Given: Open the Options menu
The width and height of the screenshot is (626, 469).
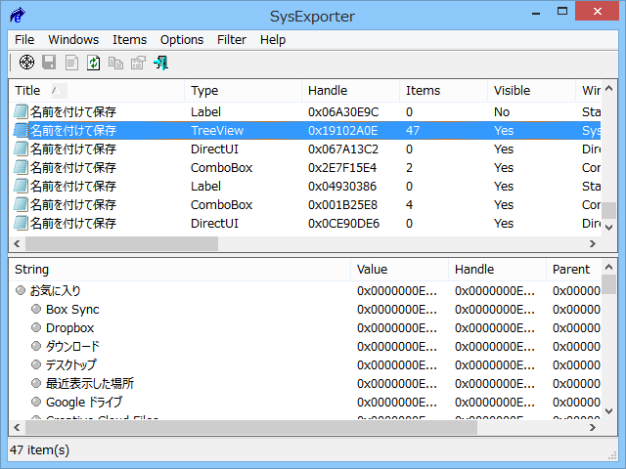Looking at the screenshot, I should point(182,40).
